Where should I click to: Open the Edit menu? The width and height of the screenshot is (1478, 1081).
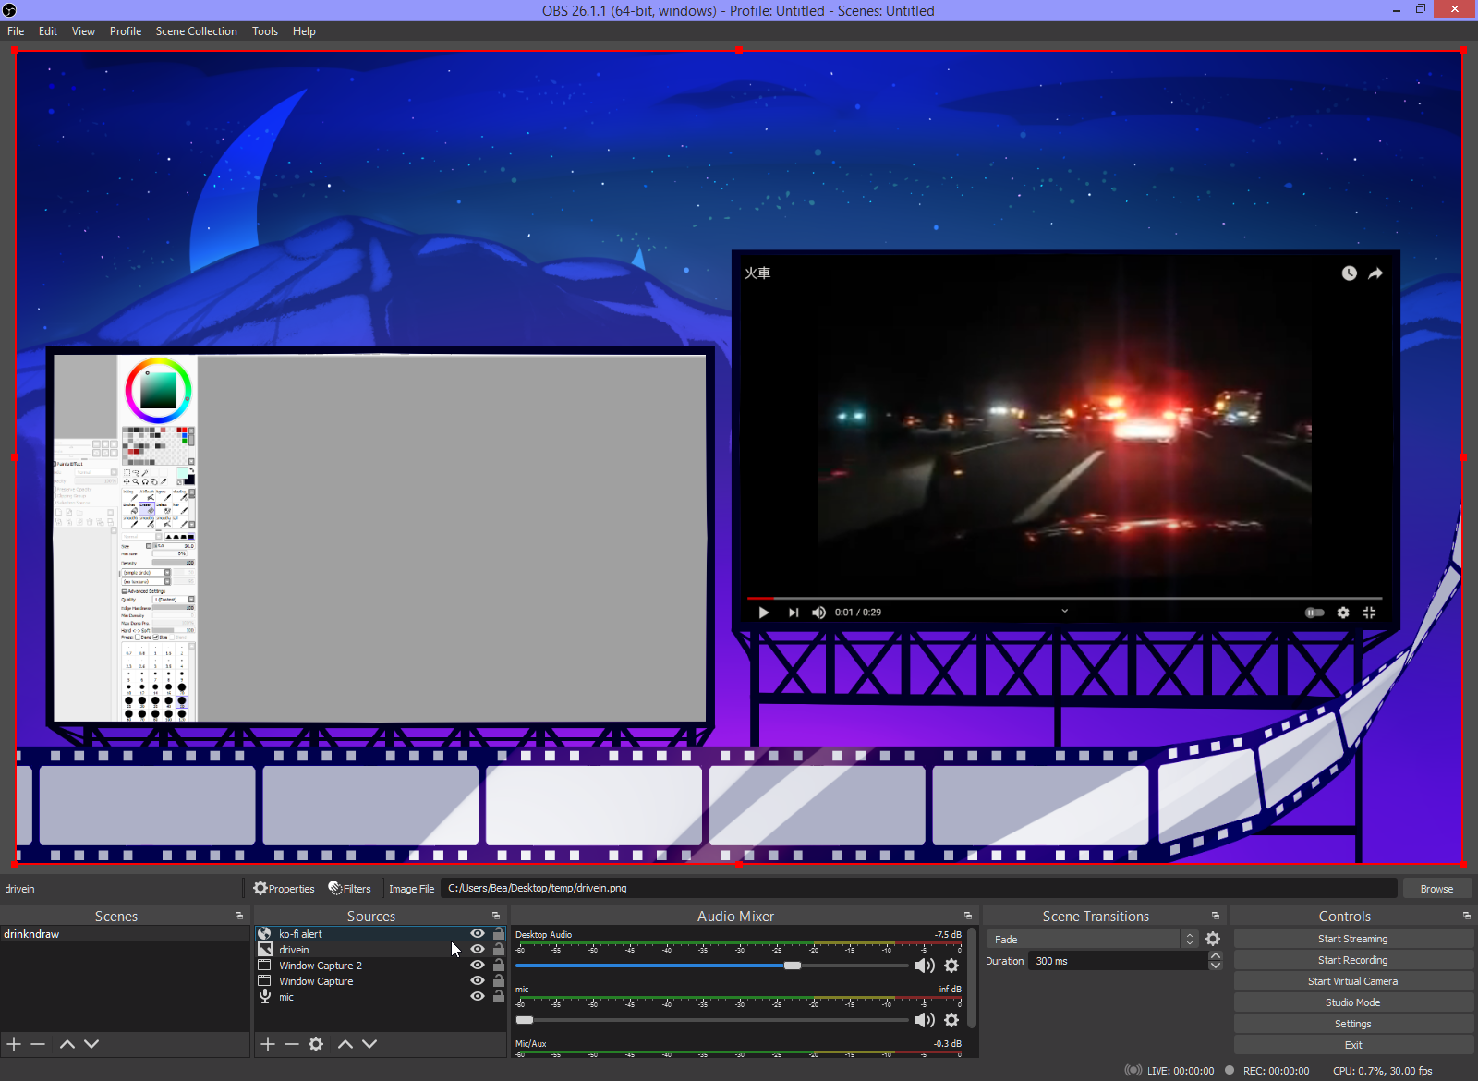click(x=48, y=31)
